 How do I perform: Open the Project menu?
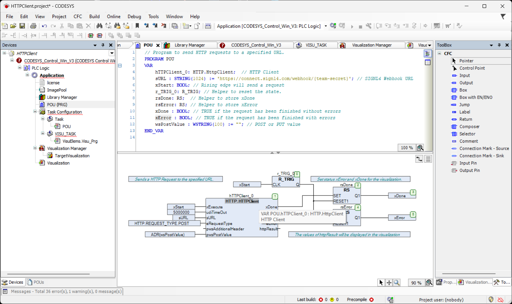[59, 17]
